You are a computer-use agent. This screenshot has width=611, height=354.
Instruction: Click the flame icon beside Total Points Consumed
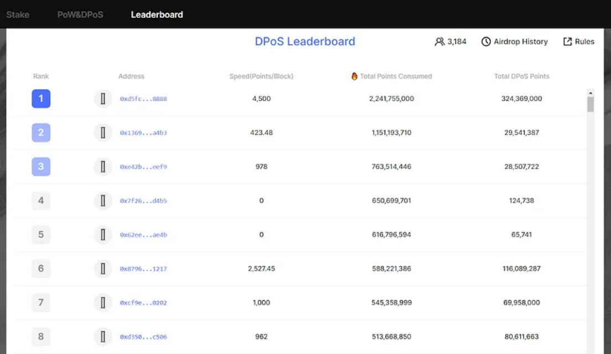354,76
